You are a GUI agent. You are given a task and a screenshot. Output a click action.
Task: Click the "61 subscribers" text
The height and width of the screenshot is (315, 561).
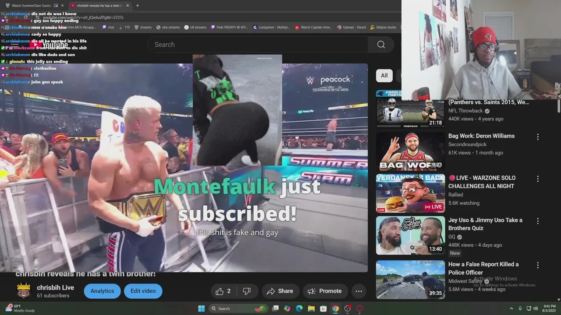pos(53,296)
